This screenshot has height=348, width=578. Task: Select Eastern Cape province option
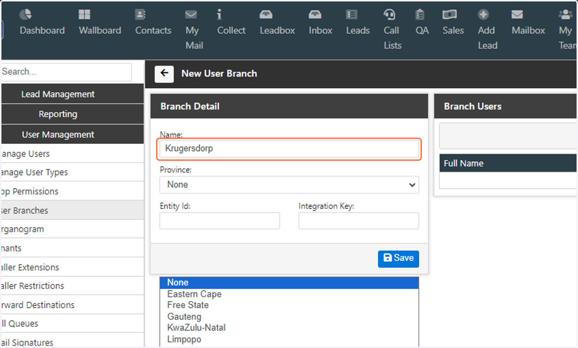tap(289, 294)
